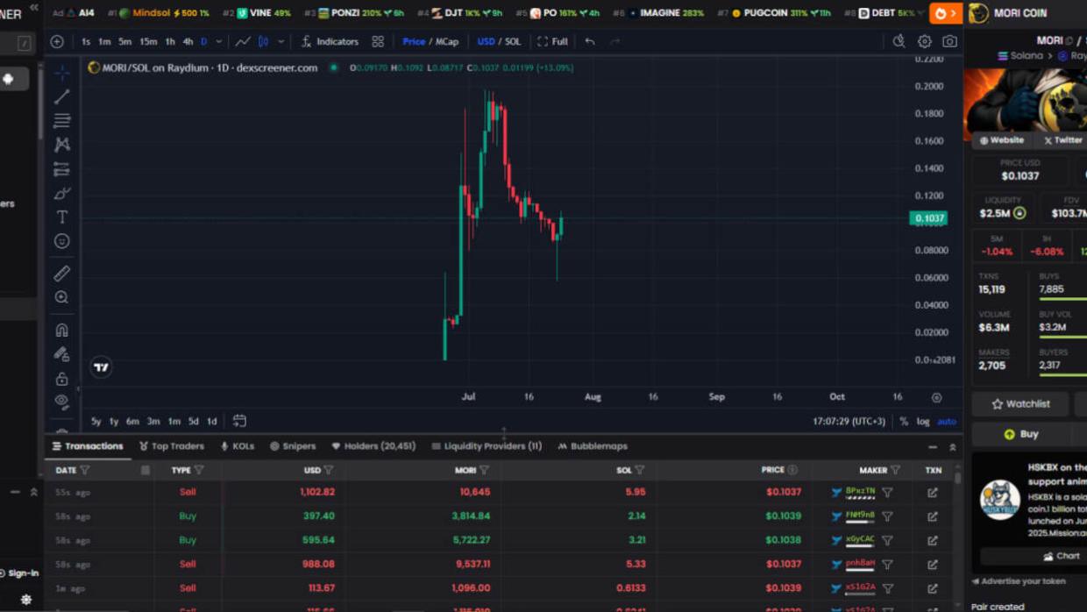Toggle auto scale on the chart

[947, 422]
